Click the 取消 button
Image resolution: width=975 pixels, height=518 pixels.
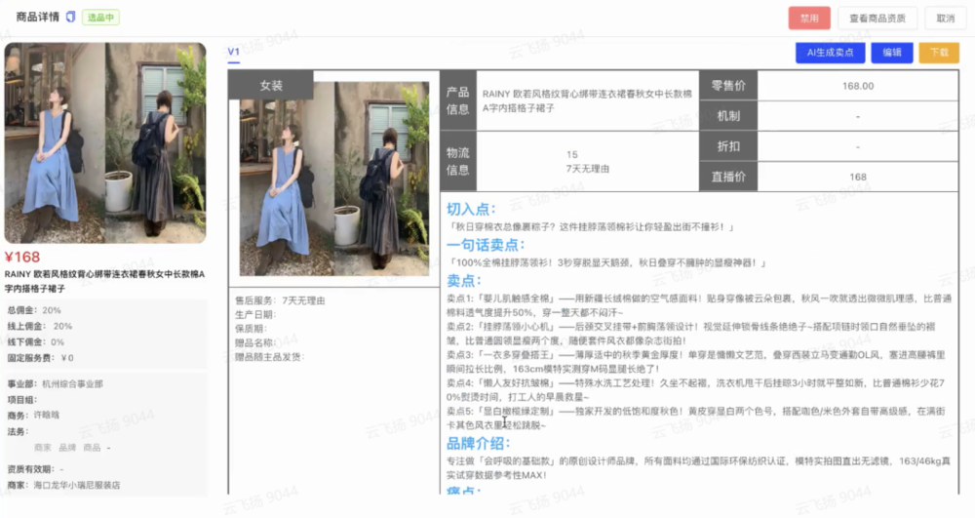[x=945, y=19]
